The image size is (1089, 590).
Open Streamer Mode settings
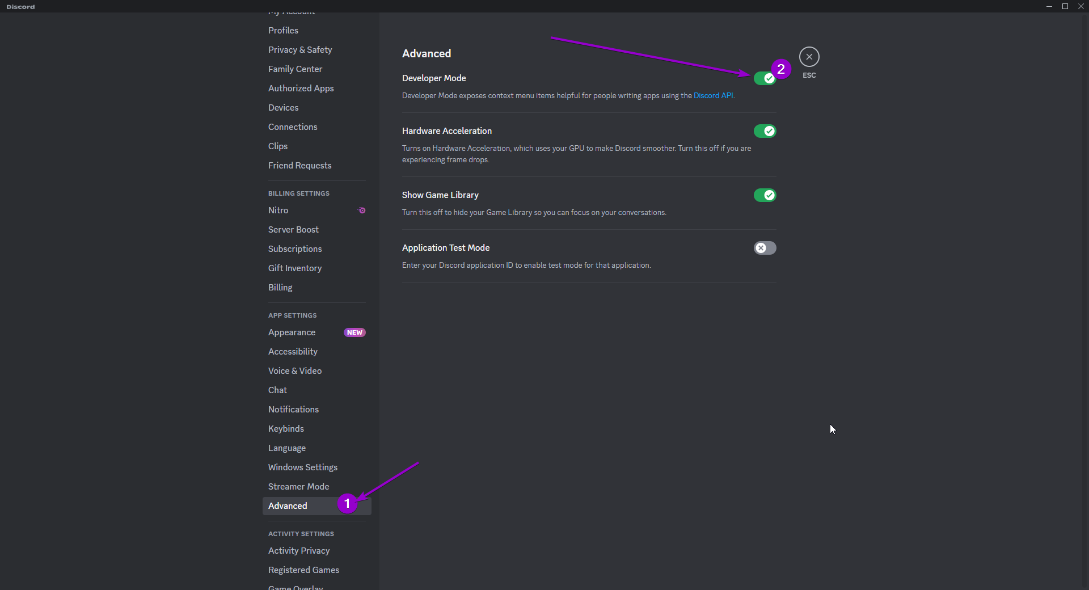click(298, 486)
